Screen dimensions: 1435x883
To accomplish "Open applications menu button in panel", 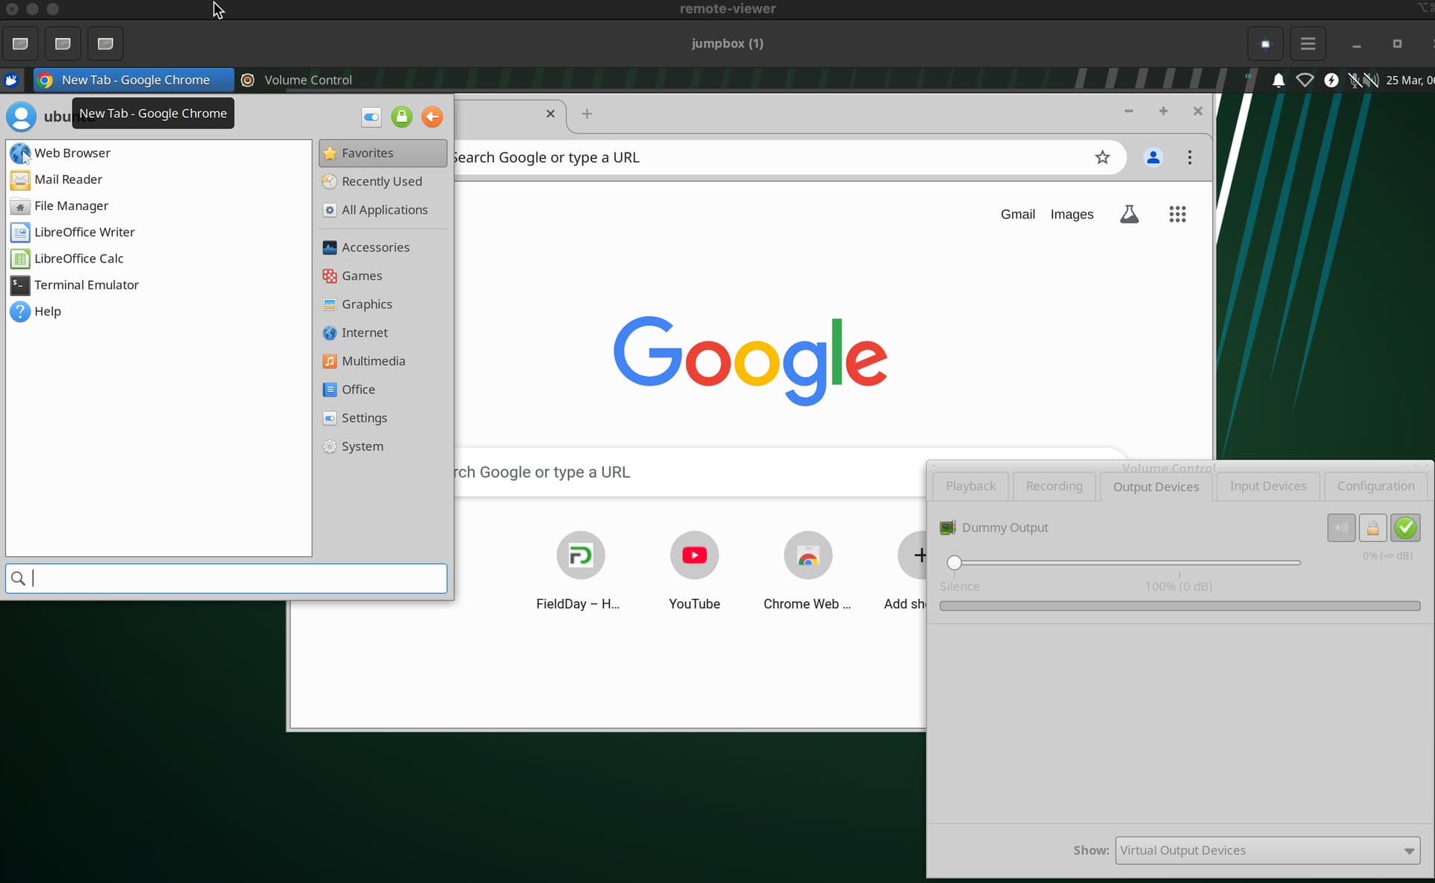I will [x=12, y=80].
